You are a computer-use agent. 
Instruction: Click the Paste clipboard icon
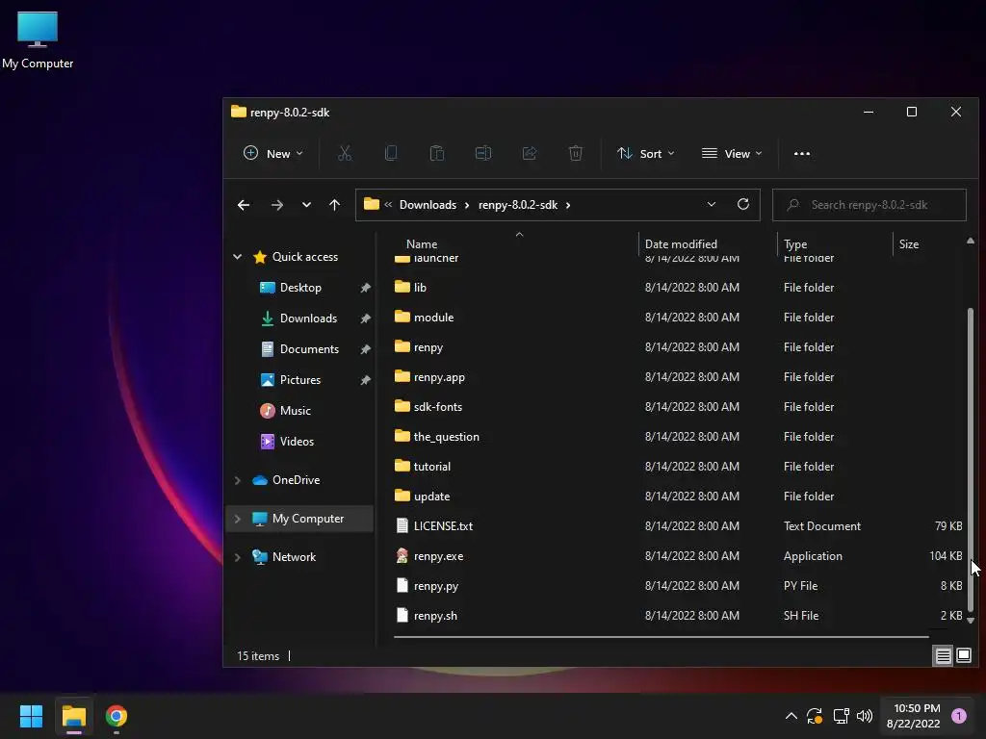(x=437, y=153)
